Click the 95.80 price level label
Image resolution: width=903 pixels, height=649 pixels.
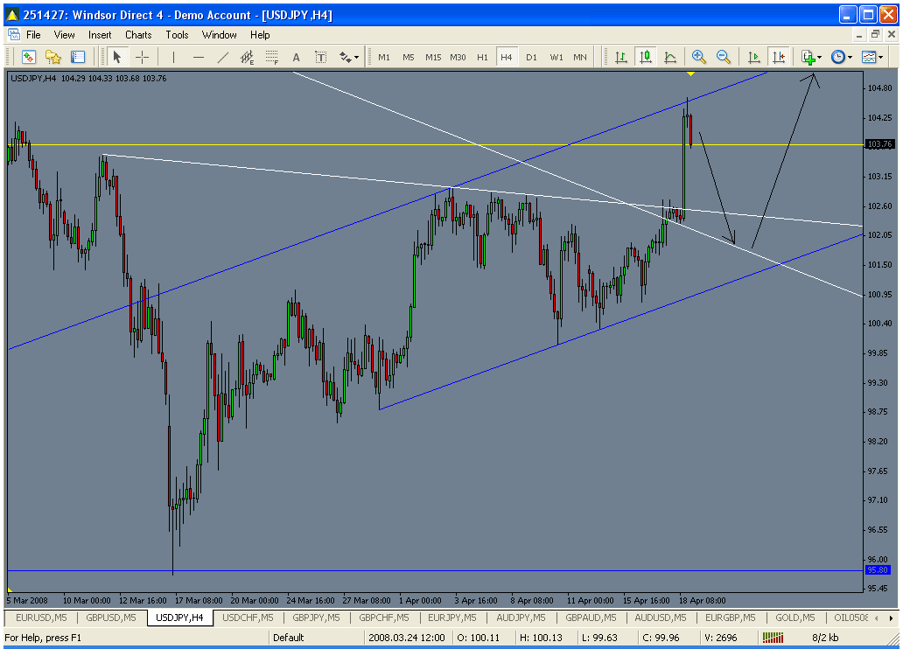click(x=878, y=570)
